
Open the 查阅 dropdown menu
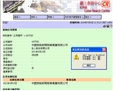coord(22,17)
